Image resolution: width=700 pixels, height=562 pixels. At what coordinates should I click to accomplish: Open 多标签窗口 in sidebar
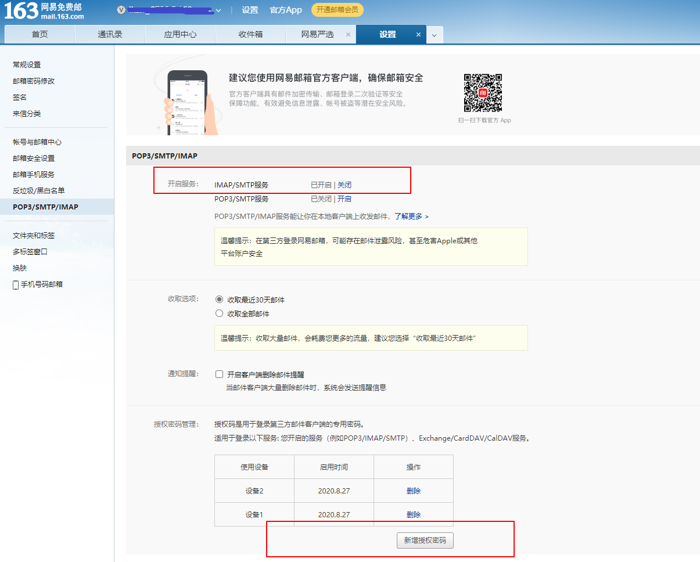(x=30, y=252)
